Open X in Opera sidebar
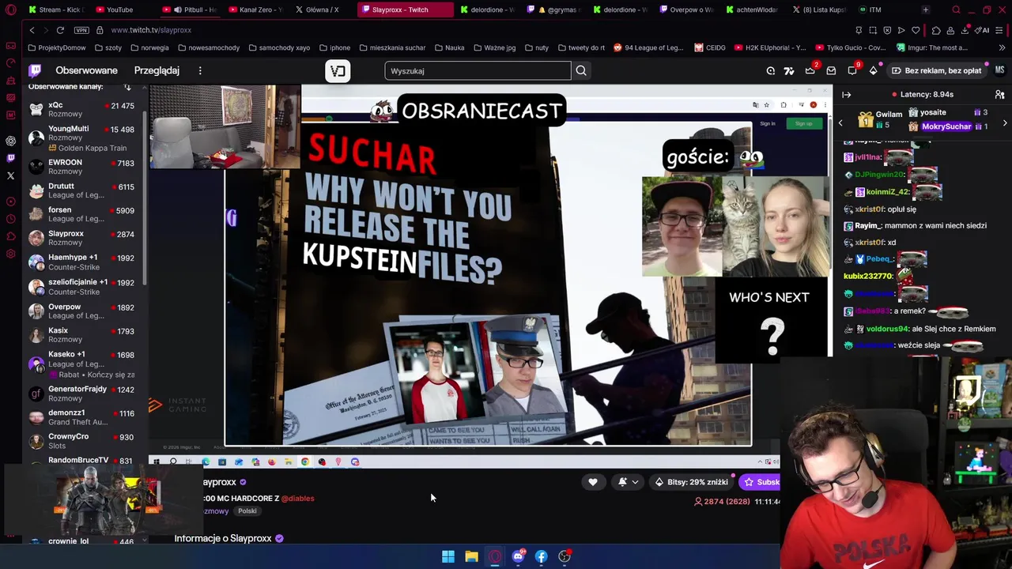Screen dimensions: 1012x569 (10, 175)
